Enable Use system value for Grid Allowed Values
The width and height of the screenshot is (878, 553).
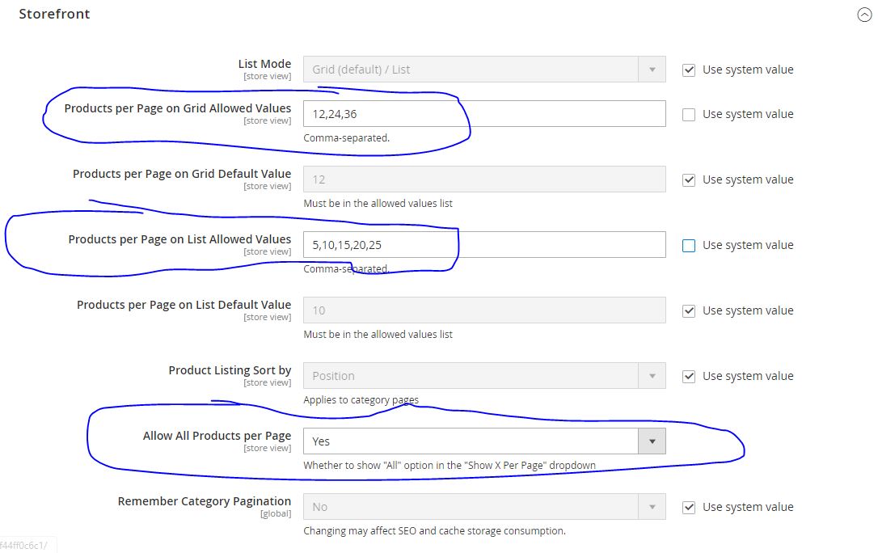[688, 113]
